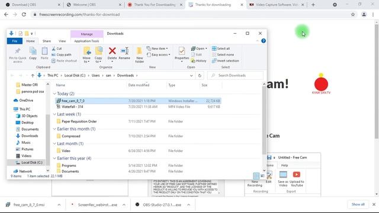
Task: Click Copy path in ribbon
Action: pos(62,54)
